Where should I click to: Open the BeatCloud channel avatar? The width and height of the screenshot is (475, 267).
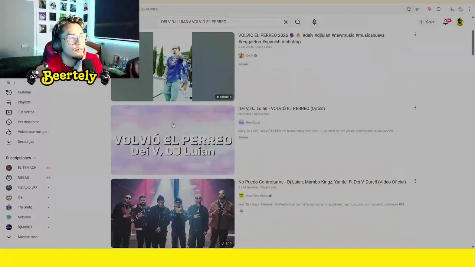coord(241,122)
